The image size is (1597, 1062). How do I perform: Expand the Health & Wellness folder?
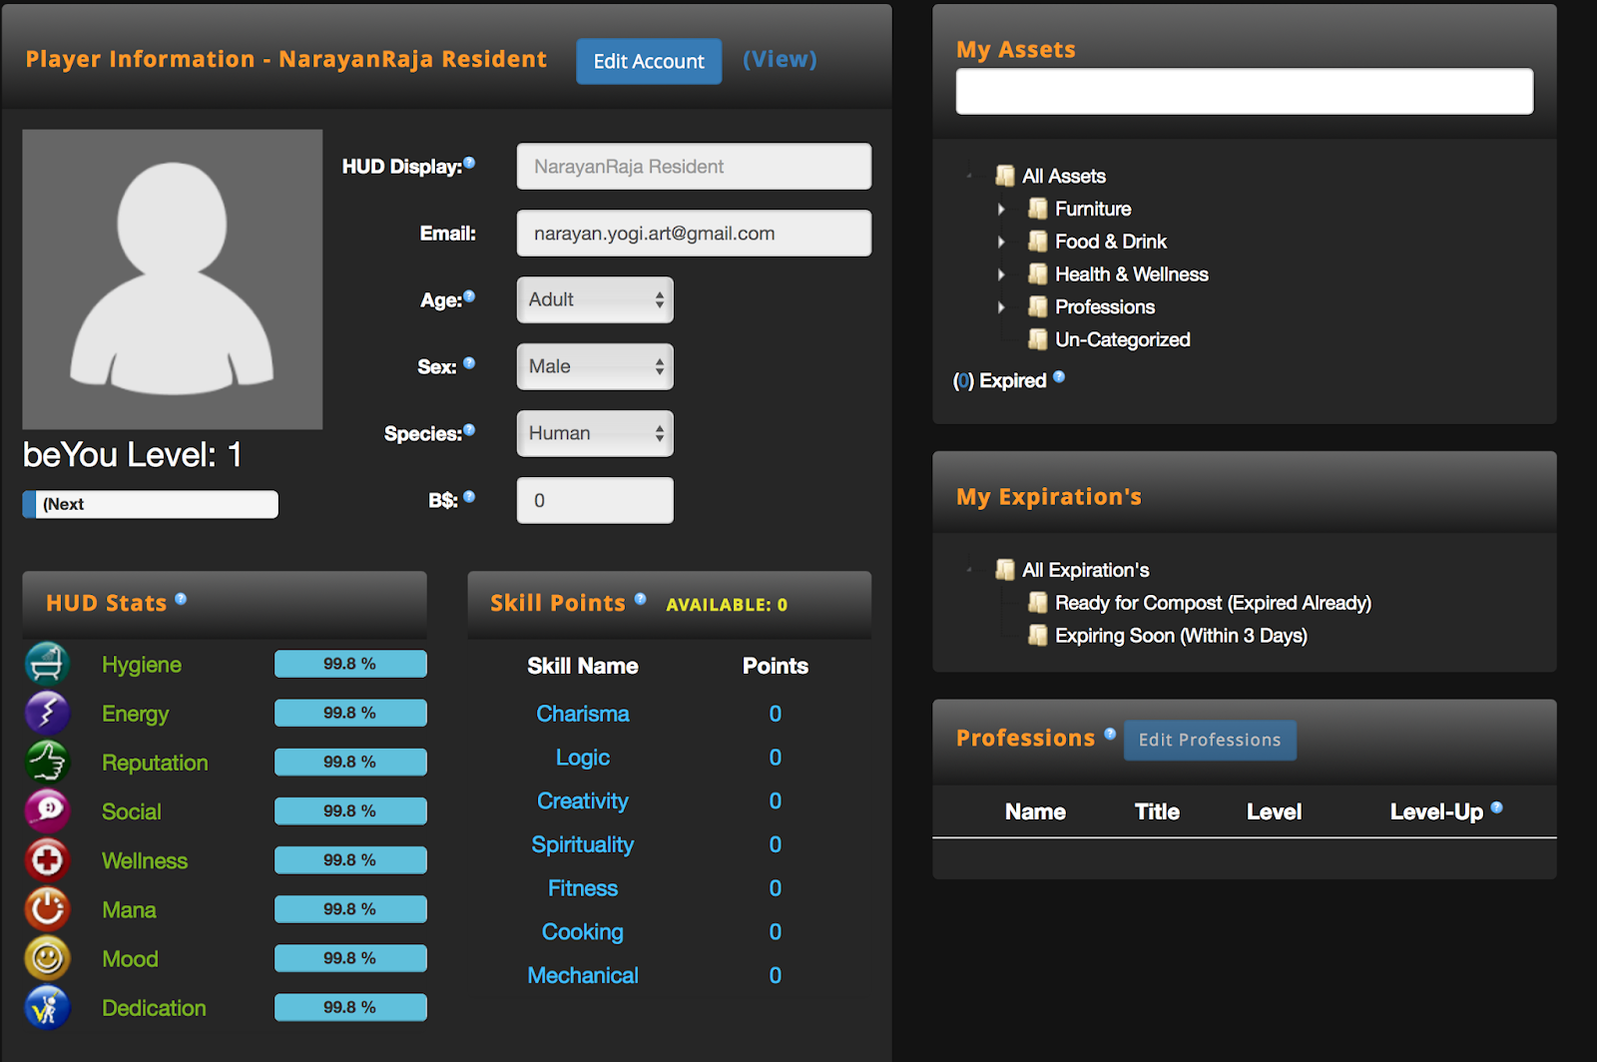point(1003,273)
